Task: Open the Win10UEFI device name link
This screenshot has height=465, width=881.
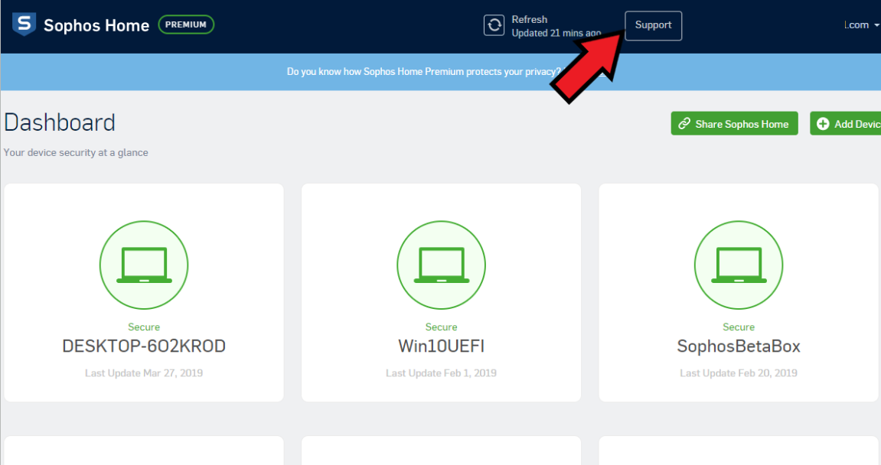Action: tap(441, 346)
